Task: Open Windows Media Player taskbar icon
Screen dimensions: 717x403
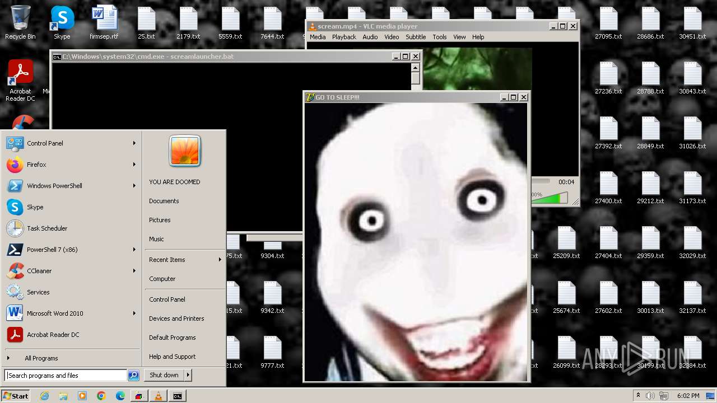Action: pos(82,396)
